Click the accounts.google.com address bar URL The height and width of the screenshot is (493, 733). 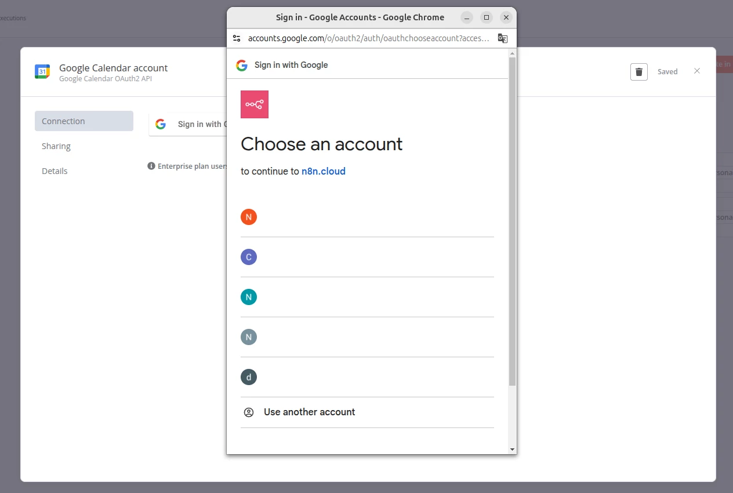[x=368, y=38]
